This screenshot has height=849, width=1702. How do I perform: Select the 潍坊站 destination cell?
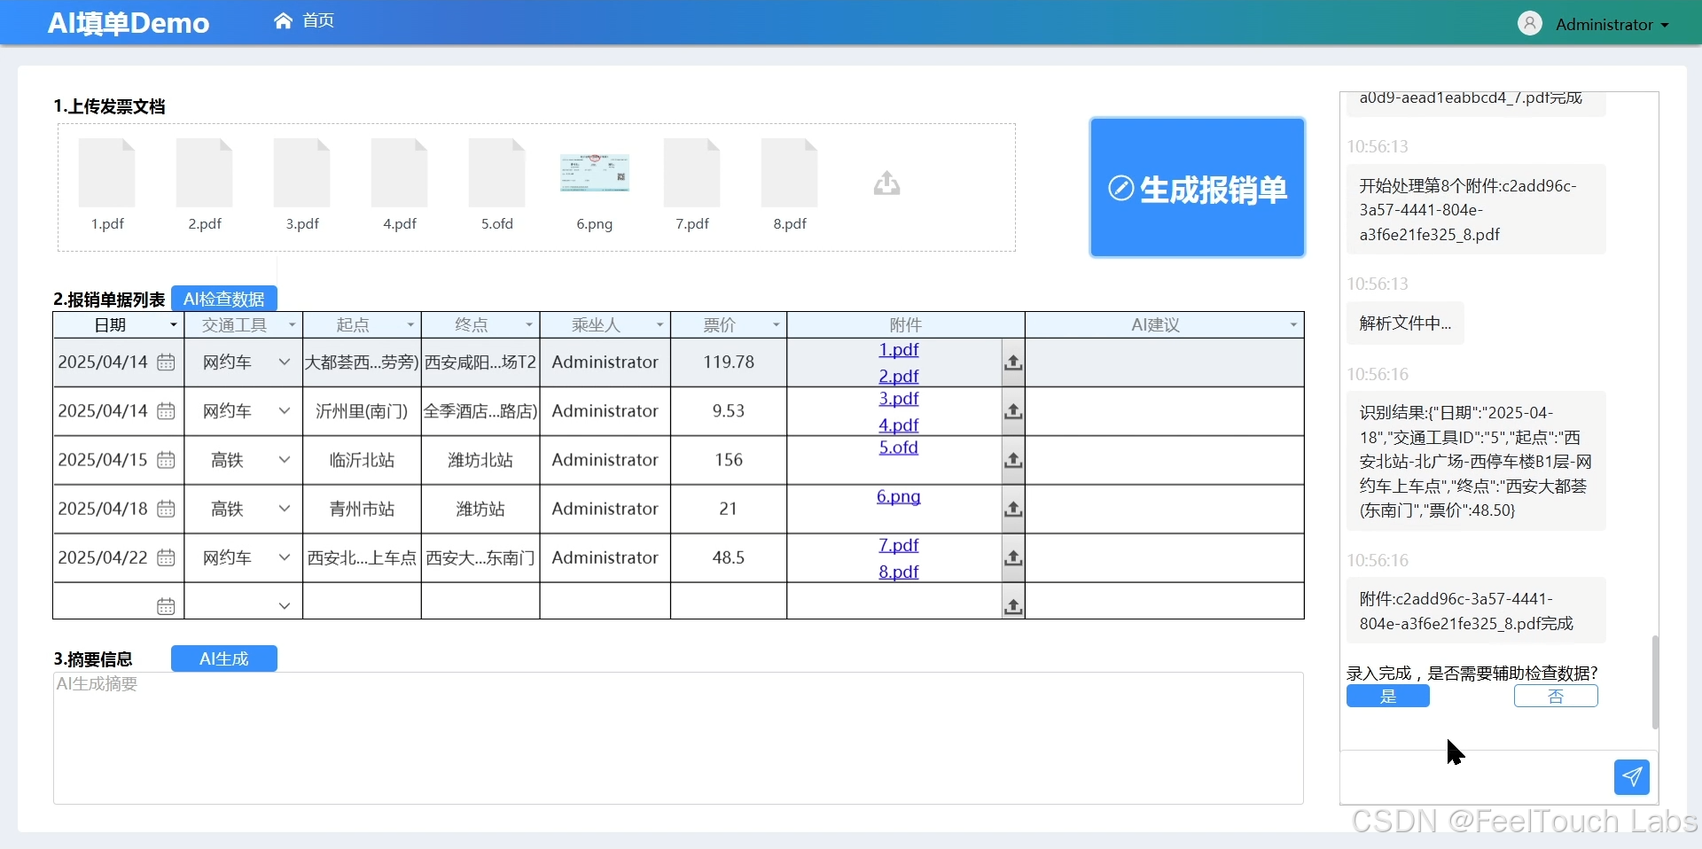click(480, 509)
